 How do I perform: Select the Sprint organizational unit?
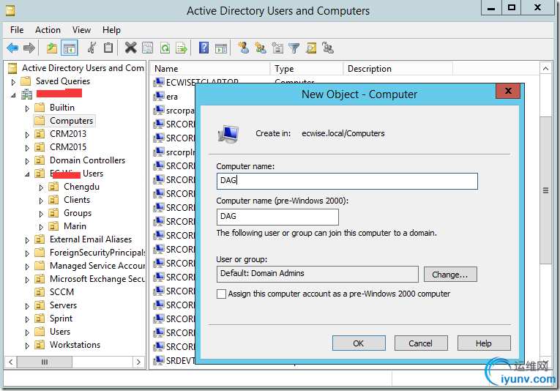(61, 319)
